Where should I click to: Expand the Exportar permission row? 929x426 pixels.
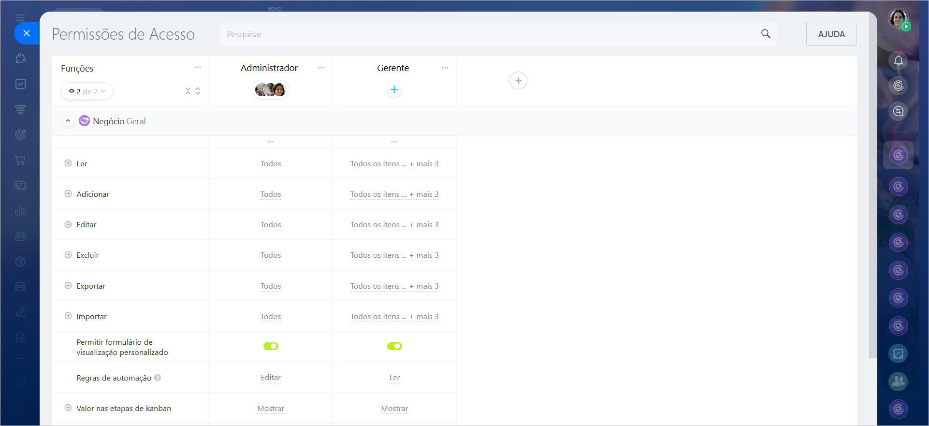coord(68,286)
